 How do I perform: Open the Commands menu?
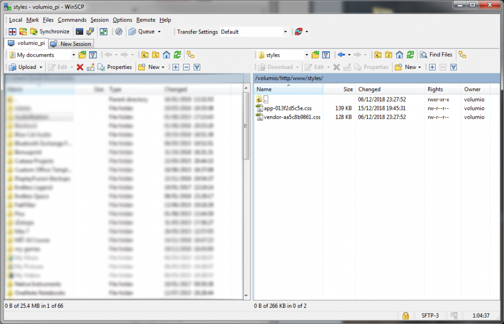click(x=72, y=20)
